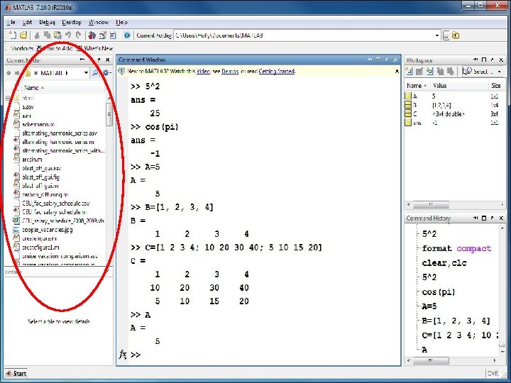Maximize the Workspace panel
Viewport: 511px width, 383px height.
click(484, 60)
